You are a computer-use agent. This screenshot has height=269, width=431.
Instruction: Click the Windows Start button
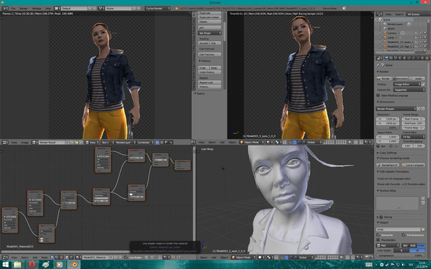(x=6, y=264)
